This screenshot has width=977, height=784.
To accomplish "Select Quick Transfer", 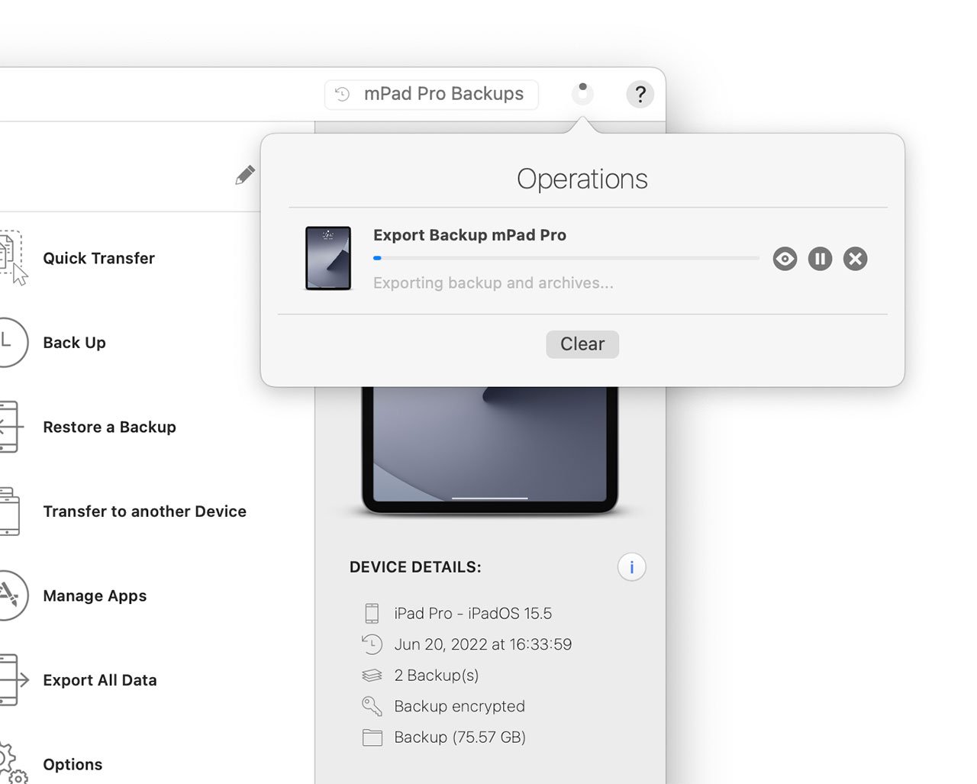I will click(98, 258).
